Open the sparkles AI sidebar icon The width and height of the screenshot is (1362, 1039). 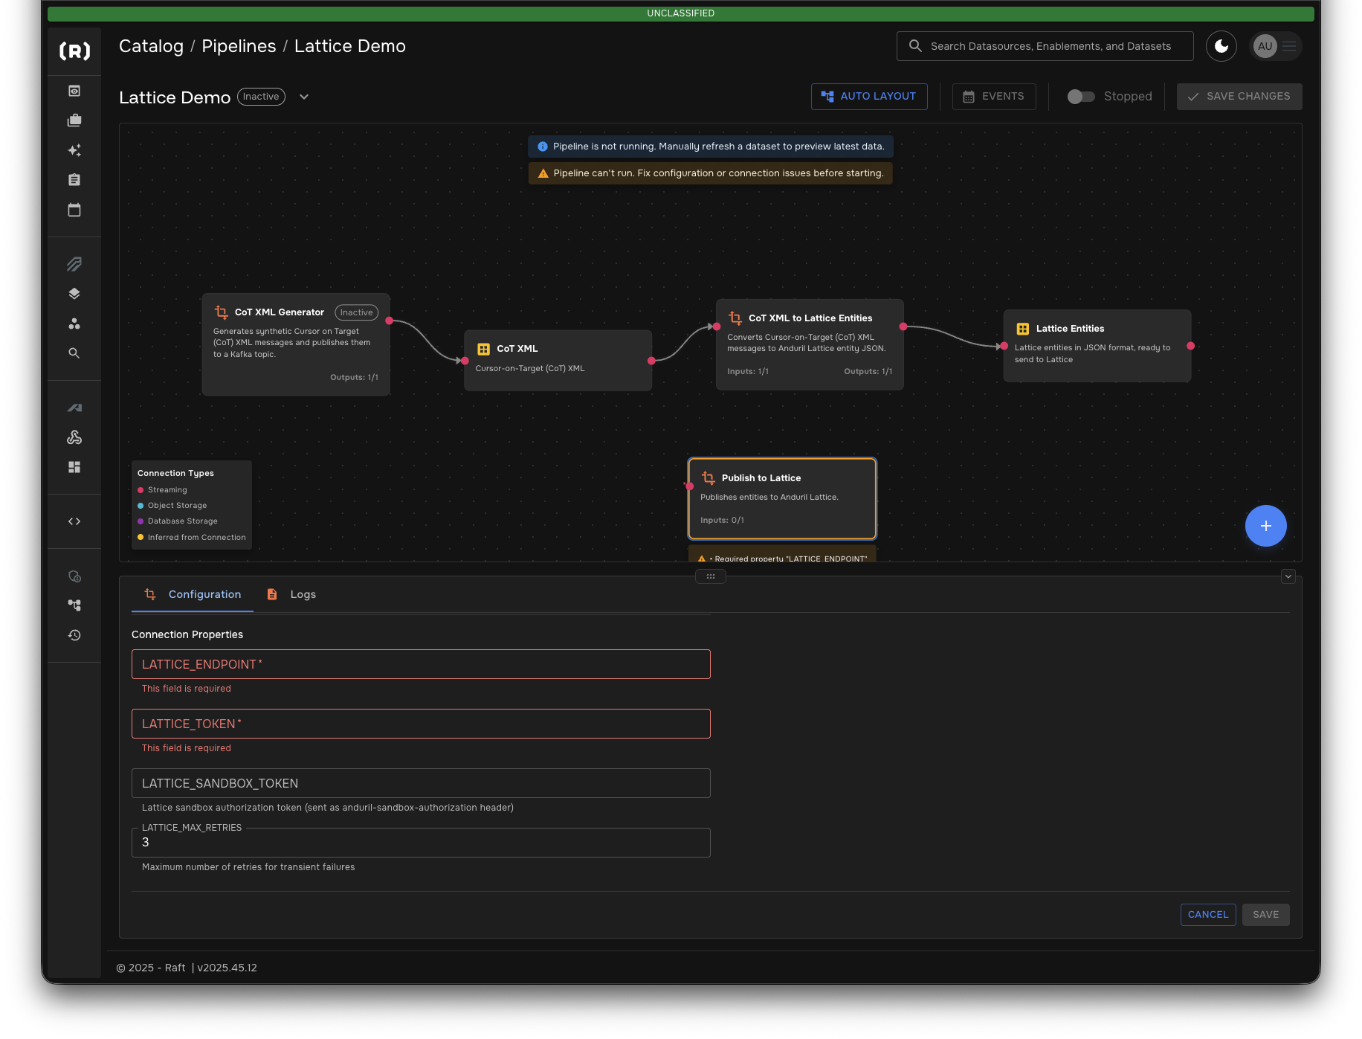coord(74,150)
